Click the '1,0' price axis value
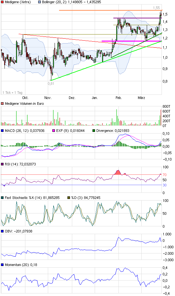 pos(165,57)
